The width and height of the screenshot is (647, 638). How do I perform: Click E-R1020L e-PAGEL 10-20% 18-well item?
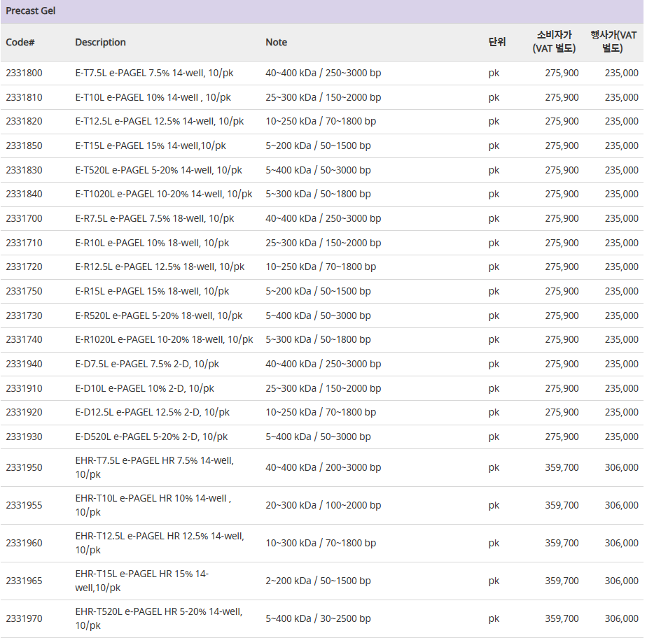coord(164,339)
